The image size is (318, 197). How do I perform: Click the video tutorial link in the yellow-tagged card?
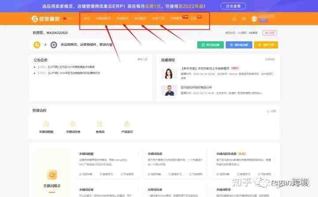pos(223,174)
